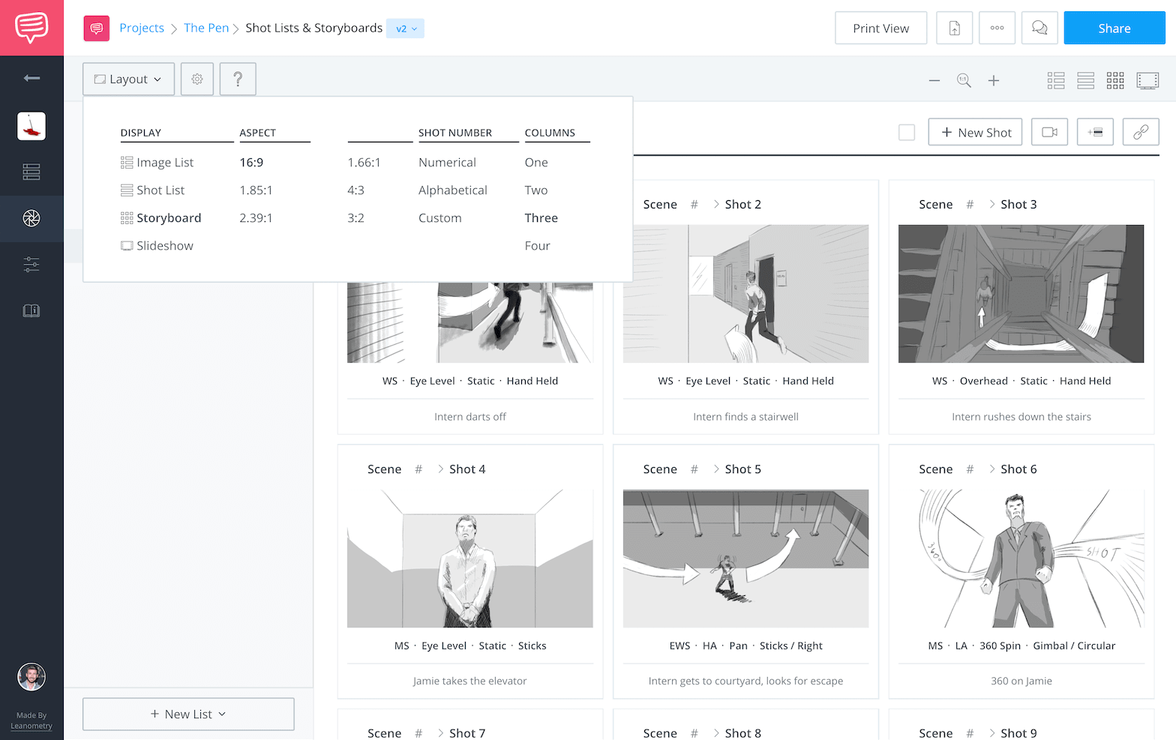Reset zoom with the magnifier icon
1176x740 pixels.
pos(964,80)
